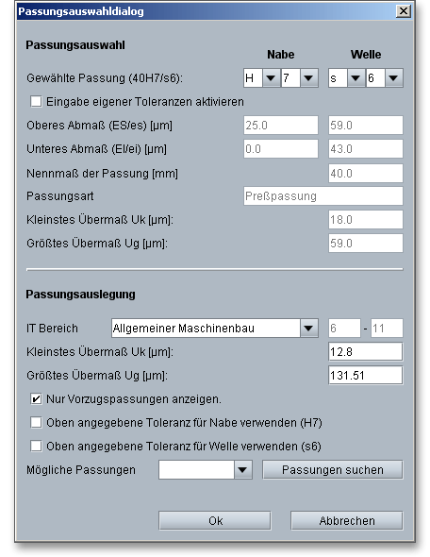Close the Passungsauswahldialog window
This screenshot has width=430, height=557.
click(404, 11)
